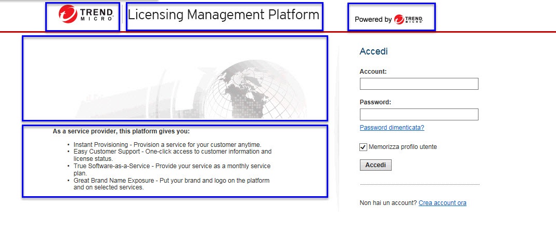Image resolution: width=556 pixels, height=232 pixels.
Task: Click the Password field label
Action: (x=375, y=102)
